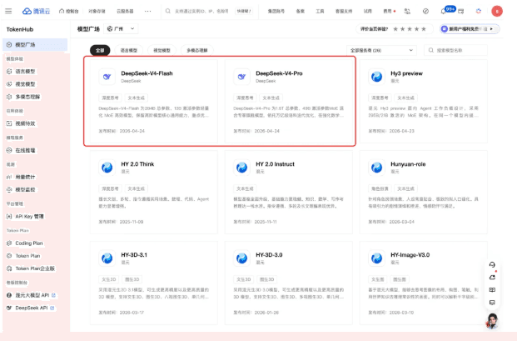Viewport: 517px width, 341px height.
Task: Select the 全部 filter tab
Action: coord(100,50)
